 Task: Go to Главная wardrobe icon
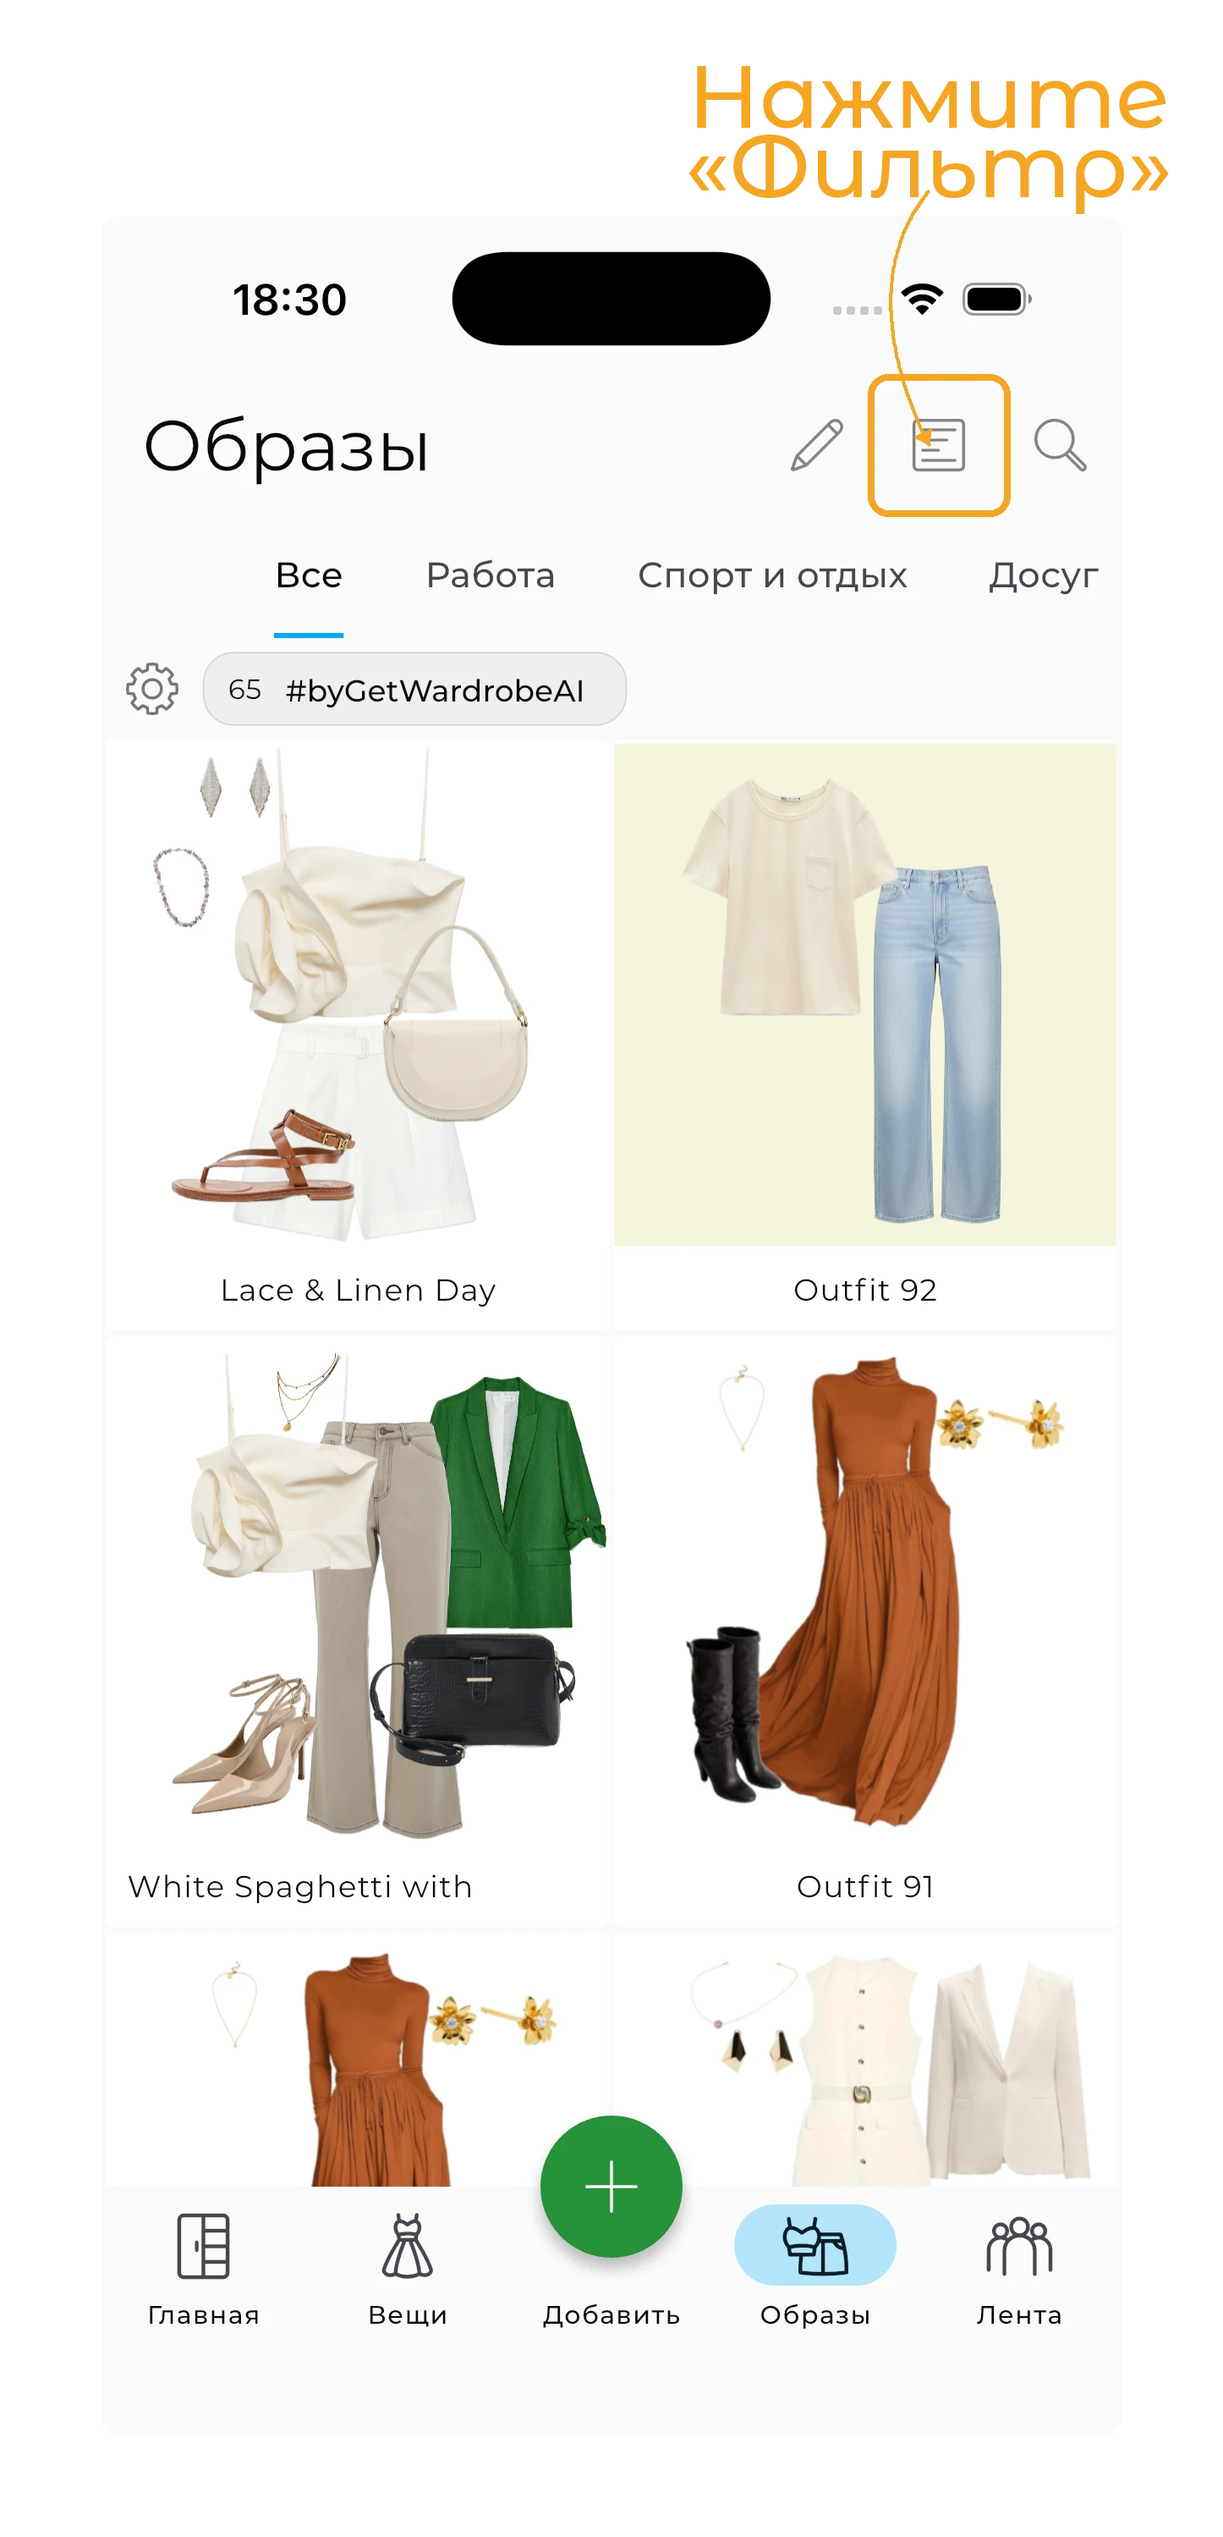(x=204, y=2246)
